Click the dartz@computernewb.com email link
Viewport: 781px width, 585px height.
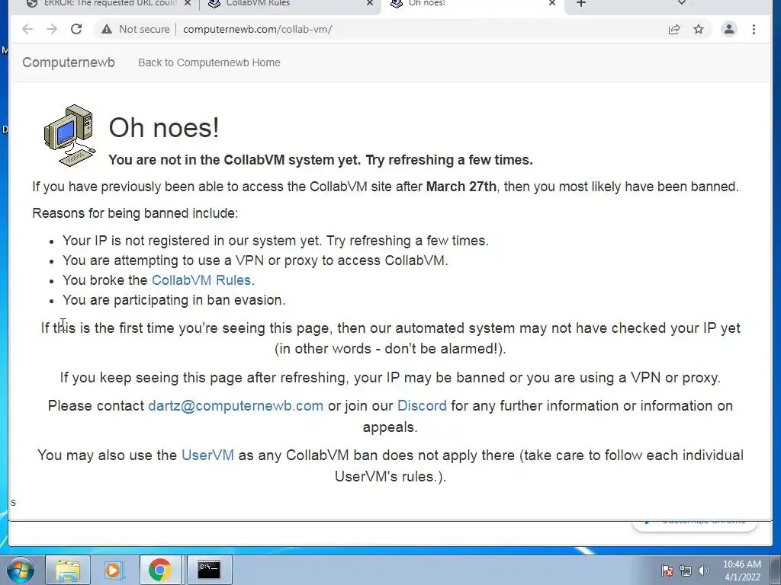coord(236,406)
